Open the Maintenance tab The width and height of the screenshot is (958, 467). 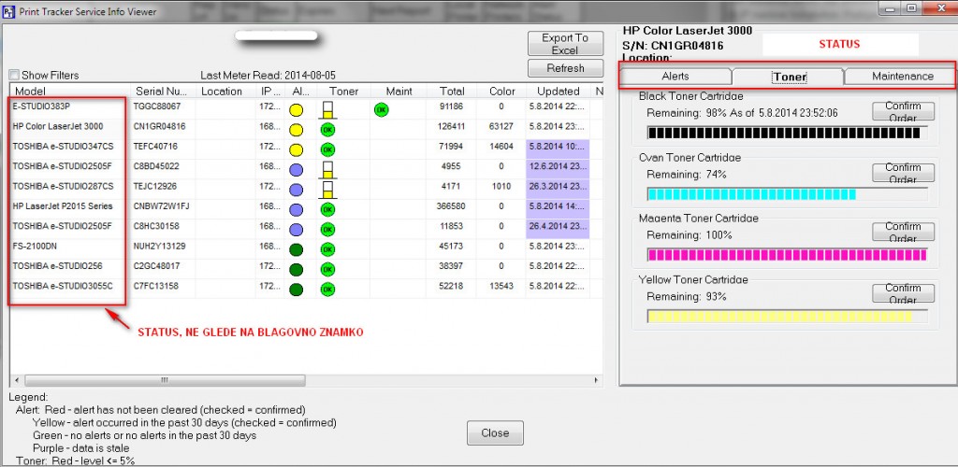902,77
